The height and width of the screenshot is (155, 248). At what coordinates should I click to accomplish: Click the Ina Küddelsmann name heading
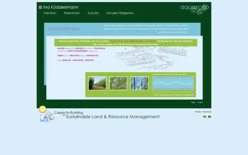(x=61, y=7)
